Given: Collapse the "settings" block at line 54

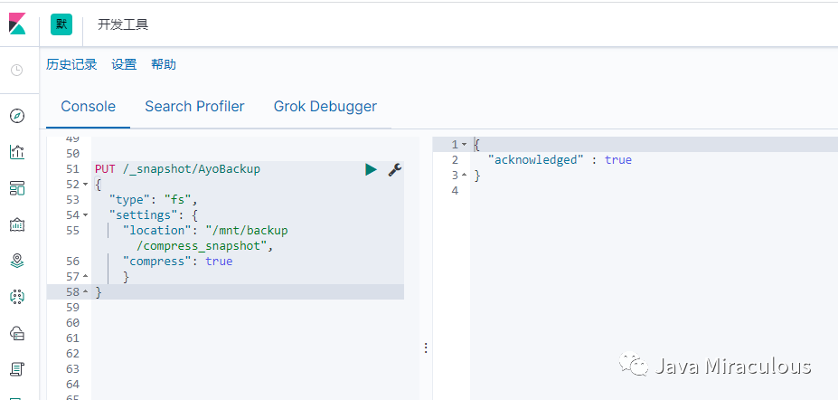Looking at the screenshot, I should pyautogui.click(x=85, y=215).
